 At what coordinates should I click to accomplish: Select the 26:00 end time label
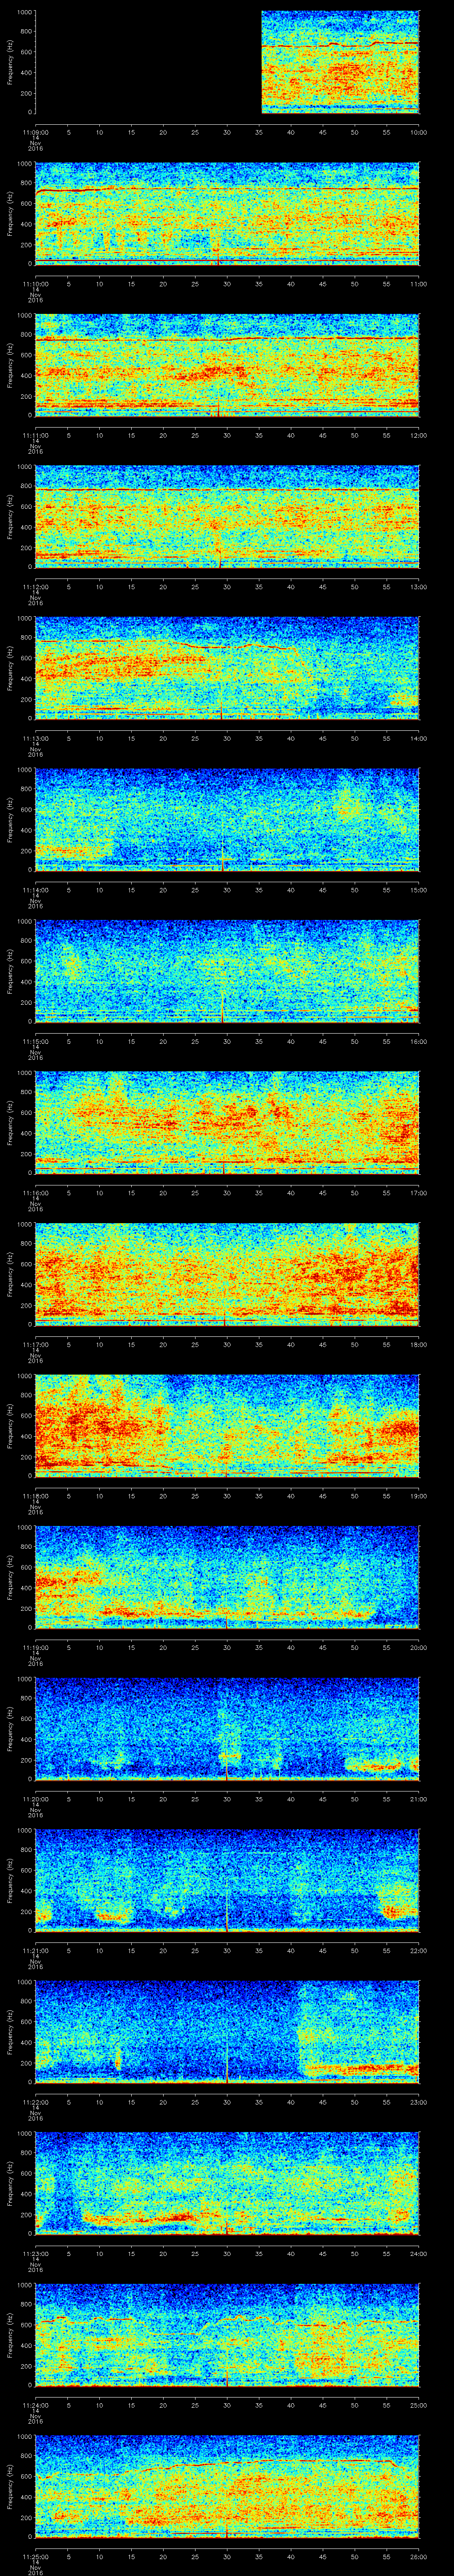tap(418, 2556)
